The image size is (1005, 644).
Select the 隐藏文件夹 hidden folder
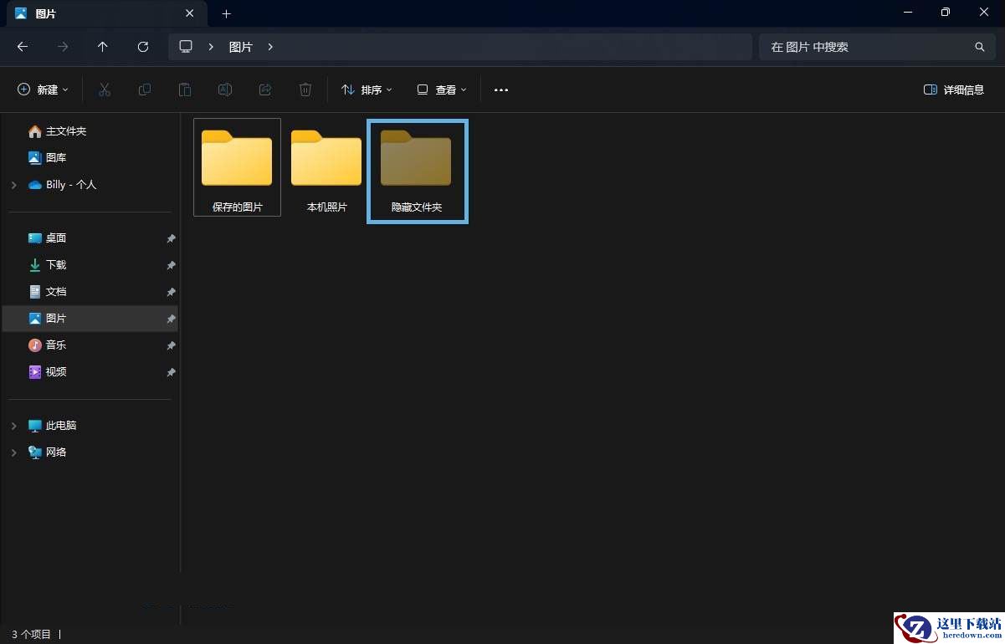click(418, 171)
